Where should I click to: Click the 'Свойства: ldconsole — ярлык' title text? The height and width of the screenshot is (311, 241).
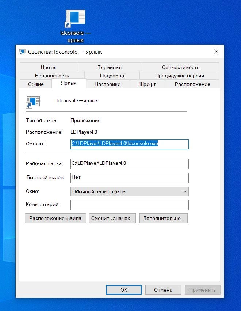[x=65, y=52]
